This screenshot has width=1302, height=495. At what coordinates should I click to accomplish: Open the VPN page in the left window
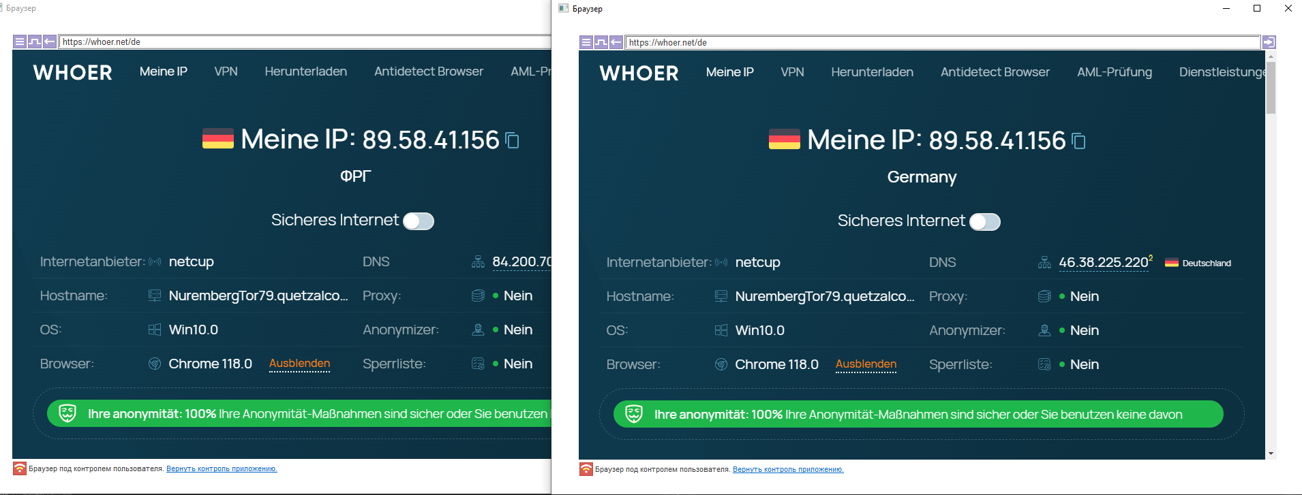point(226,71)
